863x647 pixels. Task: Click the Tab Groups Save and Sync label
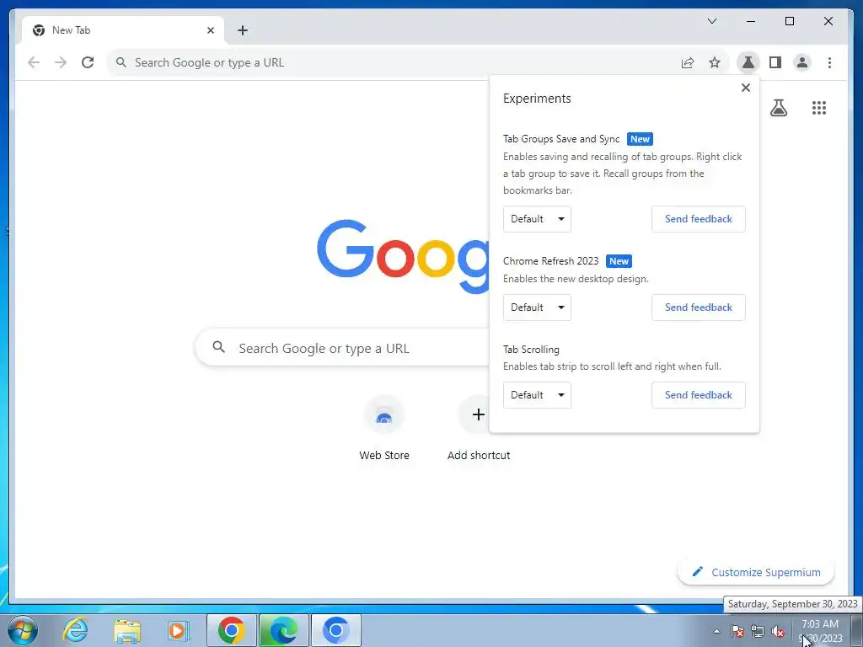point(561,139)
